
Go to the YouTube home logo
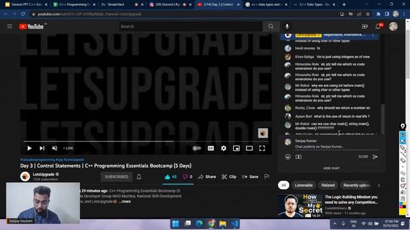(31, 26)
